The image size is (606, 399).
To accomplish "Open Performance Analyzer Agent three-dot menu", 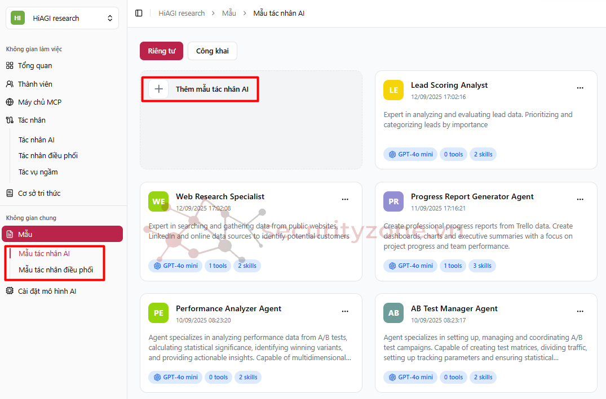I will pos(345,311).
